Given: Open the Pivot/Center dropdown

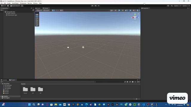Looking at the screenshot, I should tap(39, 10).
